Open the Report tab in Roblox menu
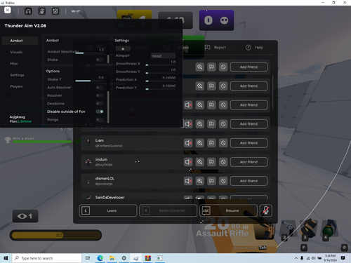The width and height of the screenshot is (351, 263). click(216, 48)
